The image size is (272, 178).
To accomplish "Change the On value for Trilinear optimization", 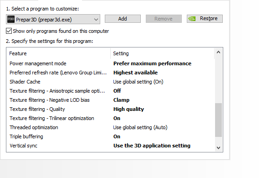I will (117, 118).
